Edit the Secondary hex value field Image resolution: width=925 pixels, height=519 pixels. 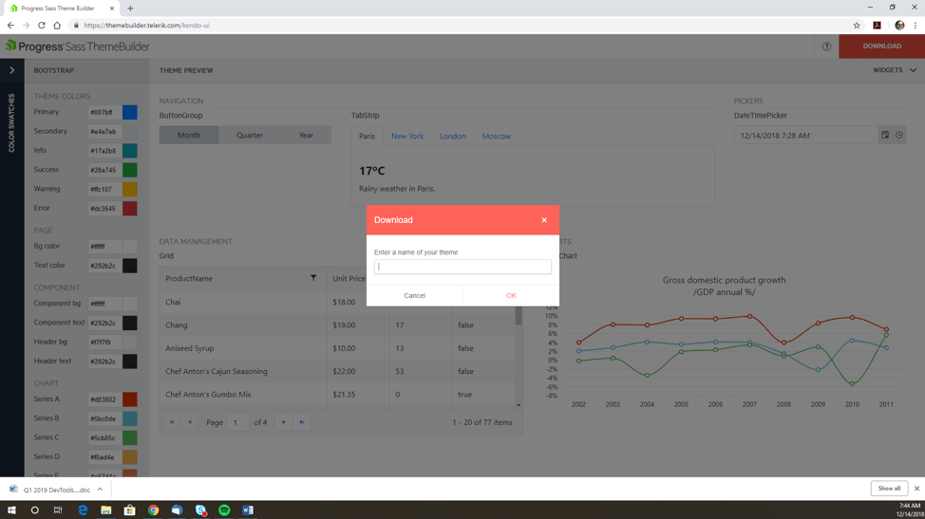pos(104,131)
